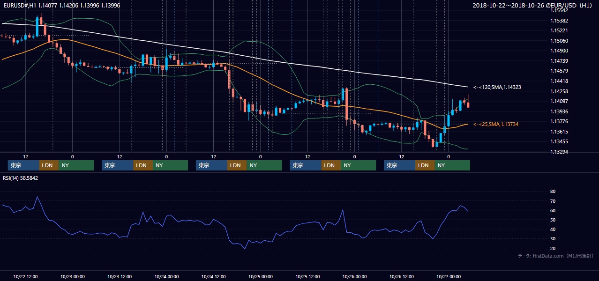Select the 2018-10-22～2018-10-26 EUR/USD (H1) title
599x281 pixels.
532,5
